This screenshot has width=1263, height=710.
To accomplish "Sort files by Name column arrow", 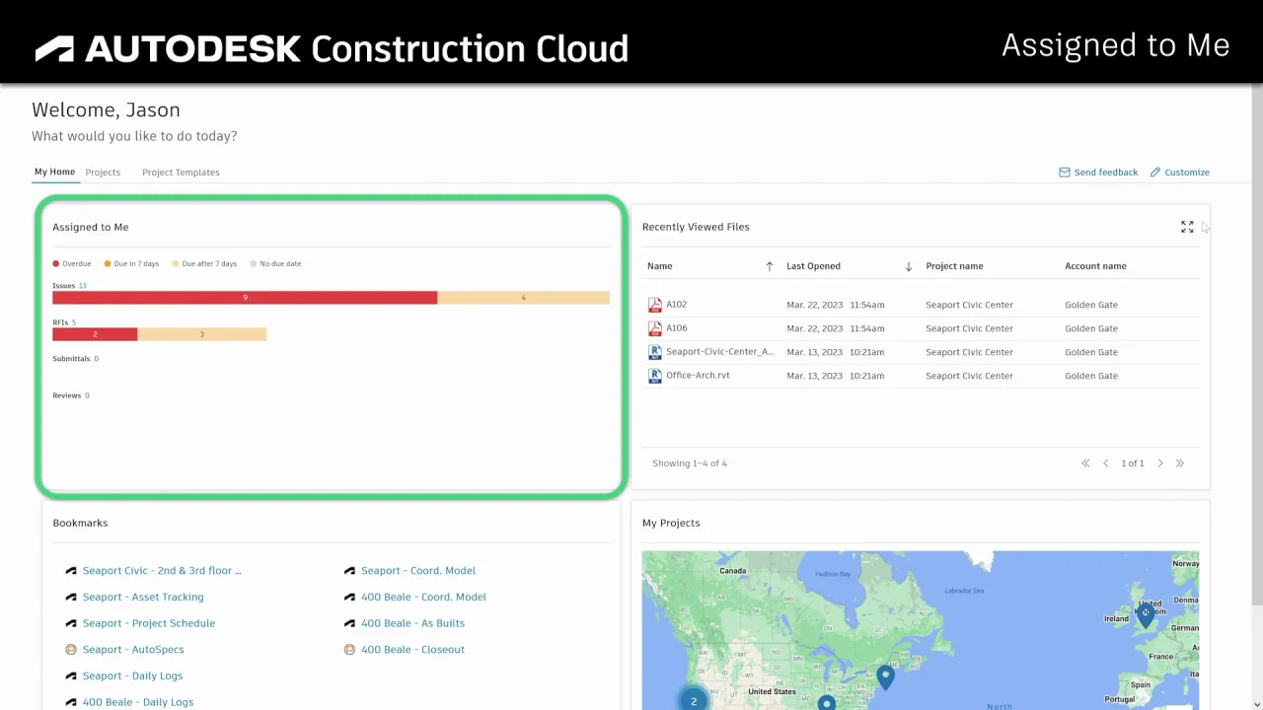I will click(770, 266).
